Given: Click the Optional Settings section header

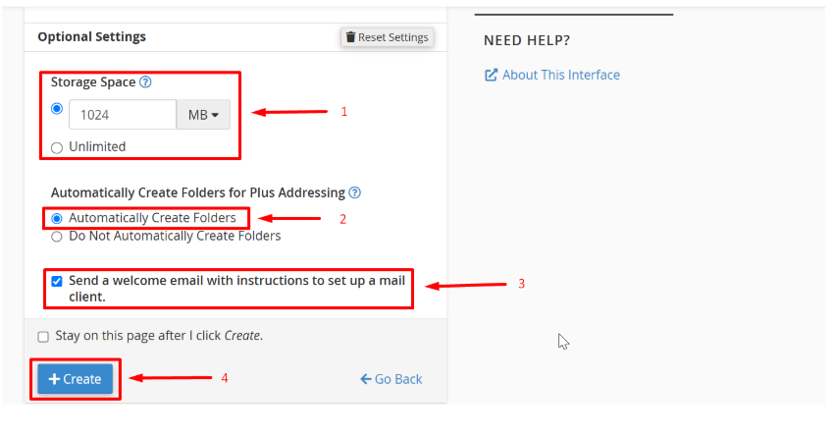Looking at the screenshot, I should coord(91,36).
